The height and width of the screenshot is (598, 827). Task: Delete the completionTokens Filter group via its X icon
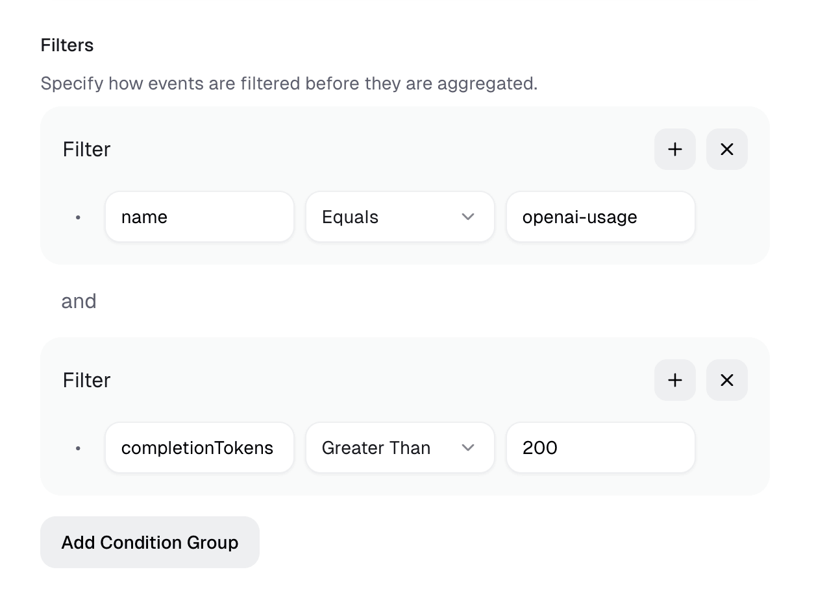(726, 380)
